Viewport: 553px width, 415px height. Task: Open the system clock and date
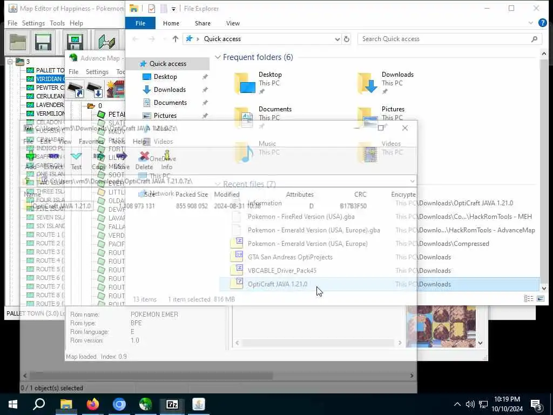click(507, 404)
